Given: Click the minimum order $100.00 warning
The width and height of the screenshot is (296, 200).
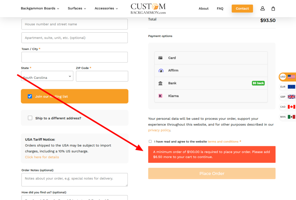Looking at the screenshot, I should pos(212,154).
